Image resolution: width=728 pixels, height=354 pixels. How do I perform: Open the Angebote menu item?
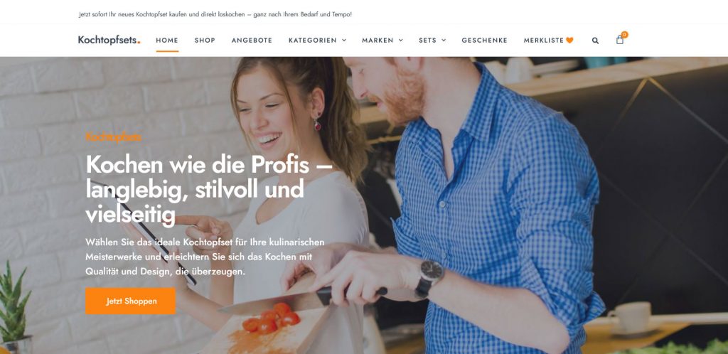coord(252,41)
